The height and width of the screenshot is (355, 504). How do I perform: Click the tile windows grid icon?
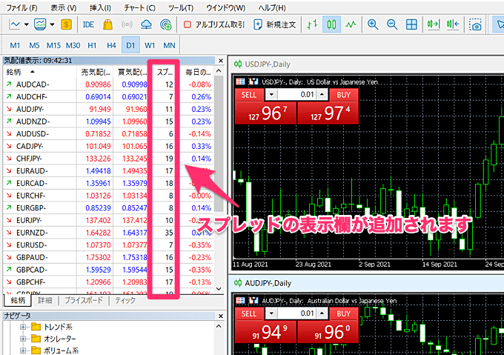(x=411, y=24)
